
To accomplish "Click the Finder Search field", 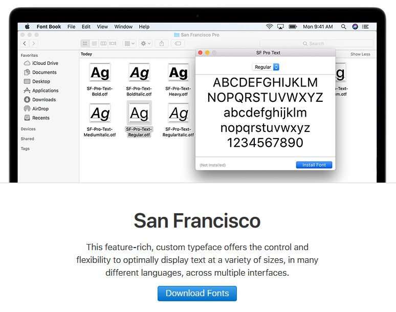I will [x=317, y=43].
